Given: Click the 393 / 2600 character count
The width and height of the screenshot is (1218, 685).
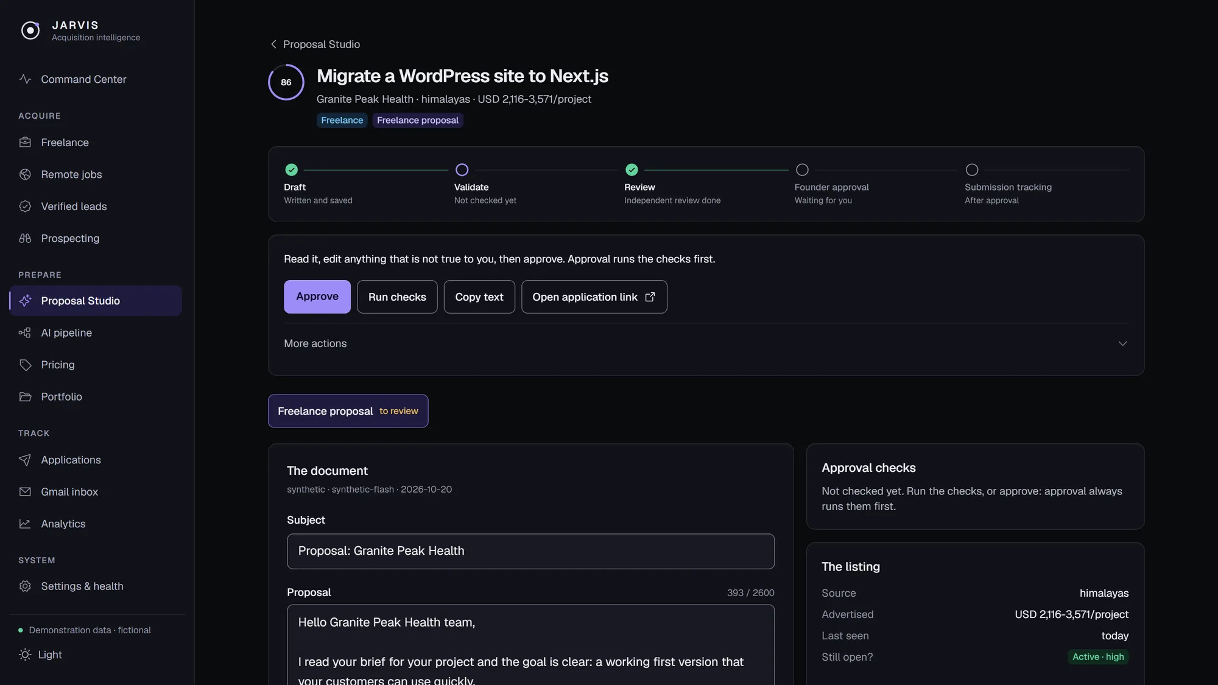Looking at the screenshot, I should tap(750, 592).
